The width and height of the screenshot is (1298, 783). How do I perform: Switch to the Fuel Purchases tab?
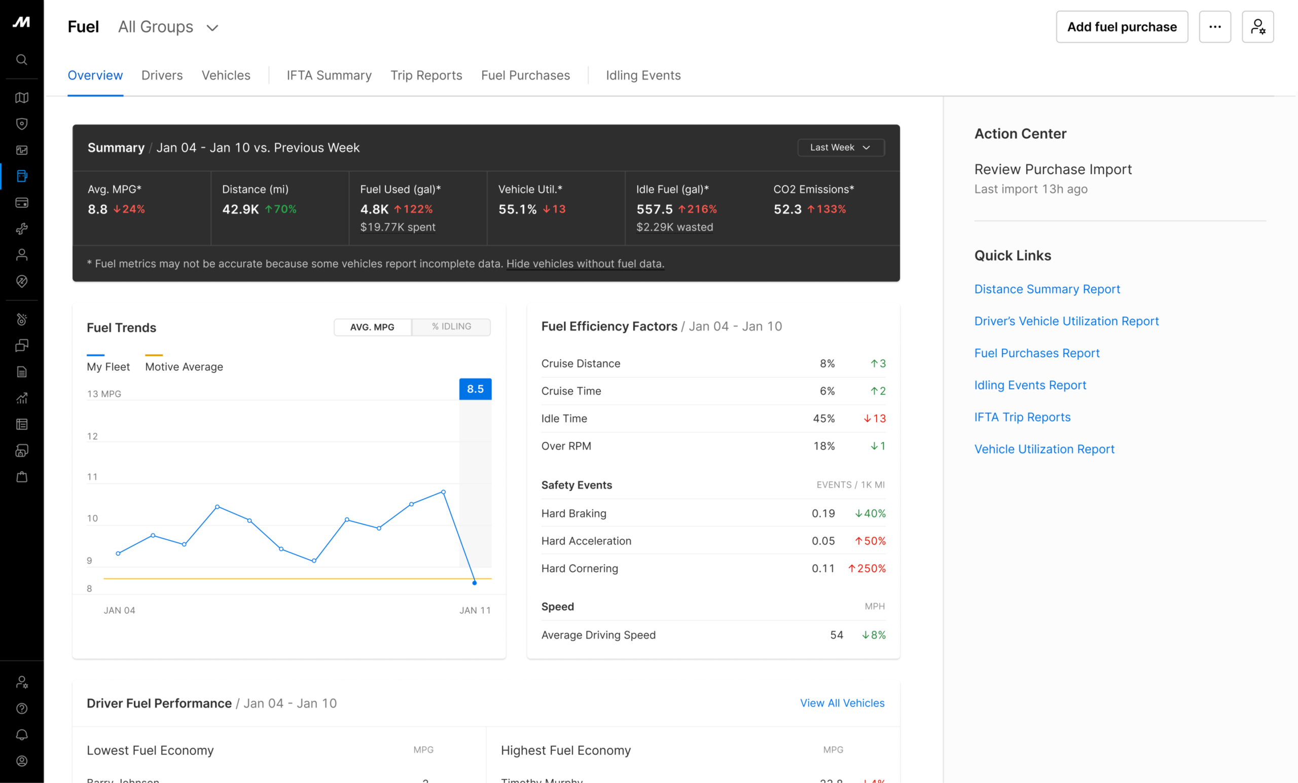click(525, 76)
